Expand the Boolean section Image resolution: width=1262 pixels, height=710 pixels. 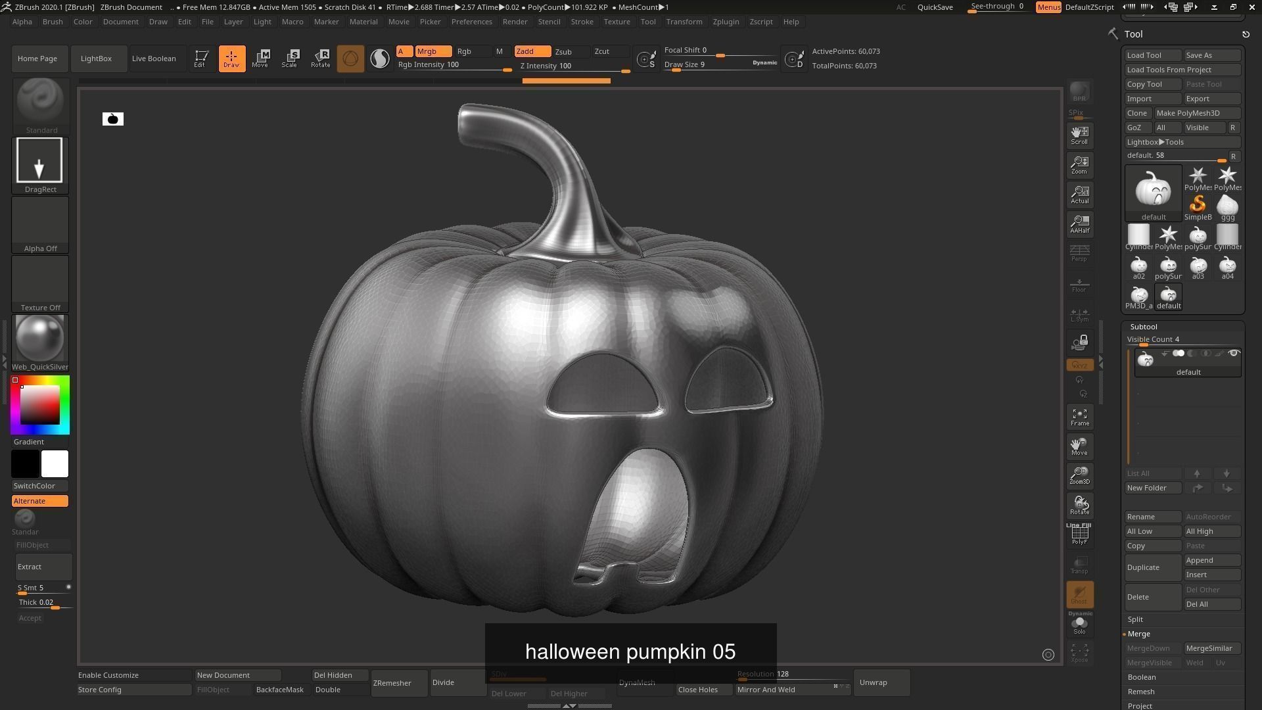tap(1142, 677)
